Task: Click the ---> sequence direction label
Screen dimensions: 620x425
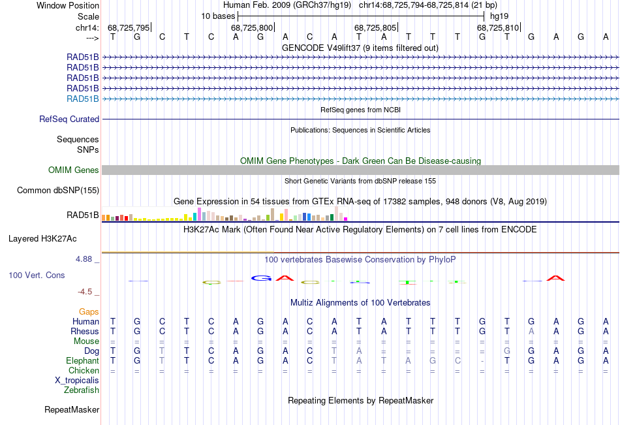Action: pos(92,38)
